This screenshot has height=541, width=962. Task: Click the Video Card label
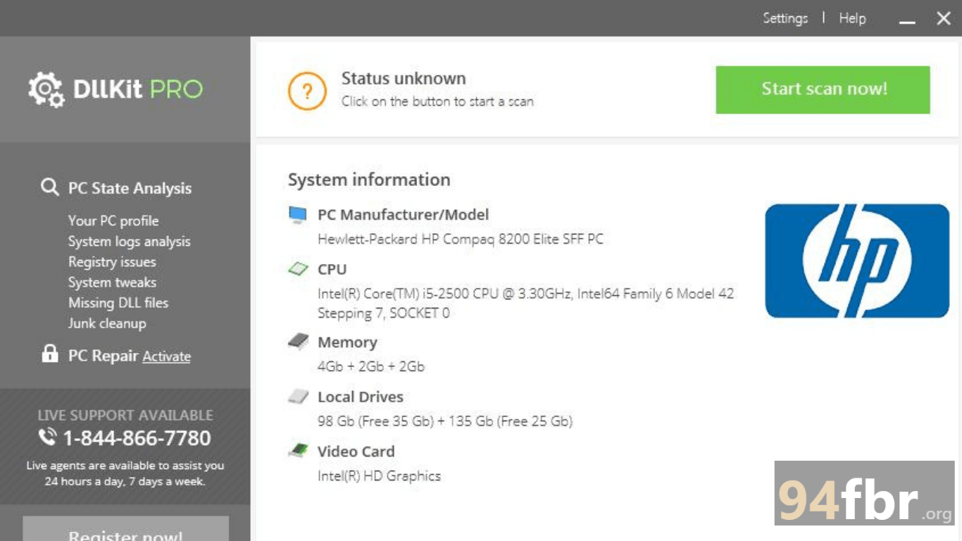[x=356, y=452]
